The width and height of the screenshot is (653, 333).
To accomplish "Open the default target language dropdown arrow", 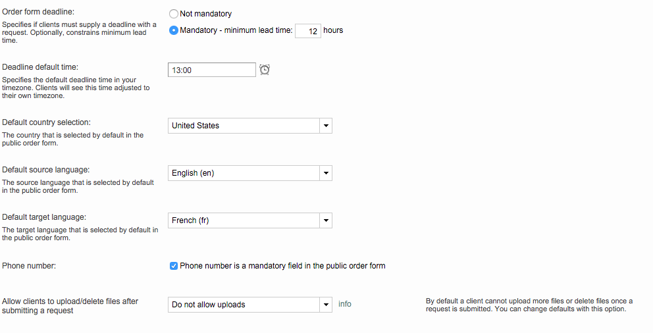I will (x=325, y=220).
